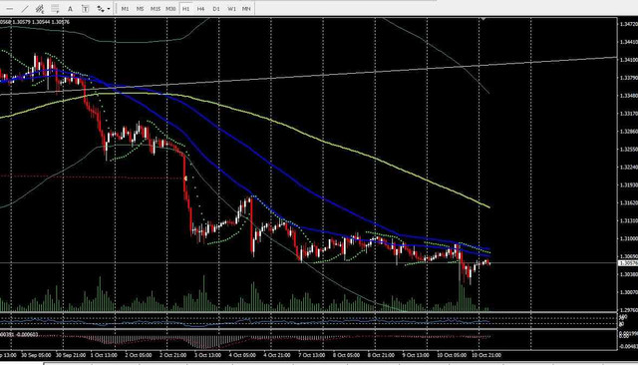The height and width of the screenshot is (365, 638).
Task: Click the '3 Oct 13:00' time axis label
Action: [207, 355]
